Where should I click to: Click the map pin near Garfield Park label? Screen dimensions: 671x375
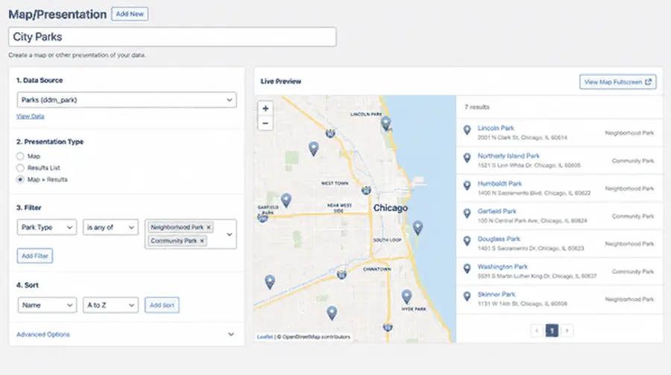coord(286,200)
